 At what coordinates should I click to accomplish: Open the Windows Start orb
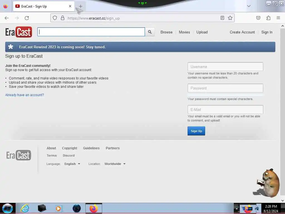8,208
